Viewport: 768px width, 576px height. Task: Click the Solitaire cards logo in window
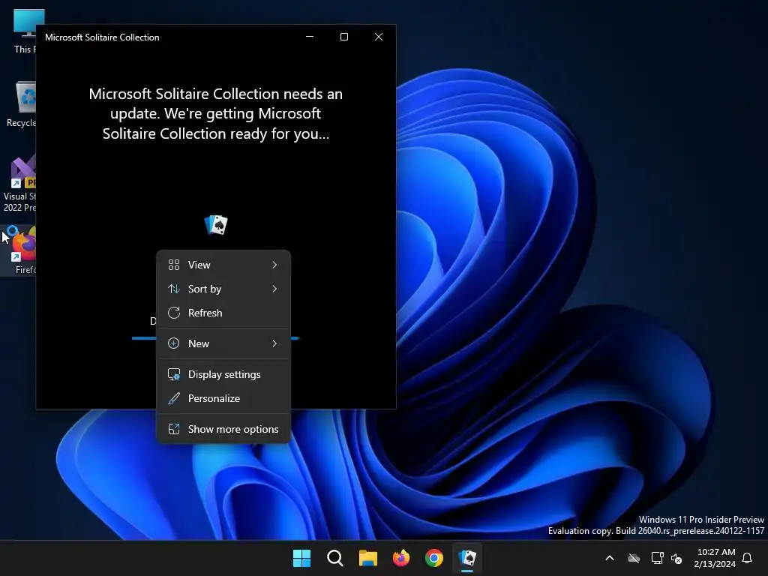click(x=216, y=225)
